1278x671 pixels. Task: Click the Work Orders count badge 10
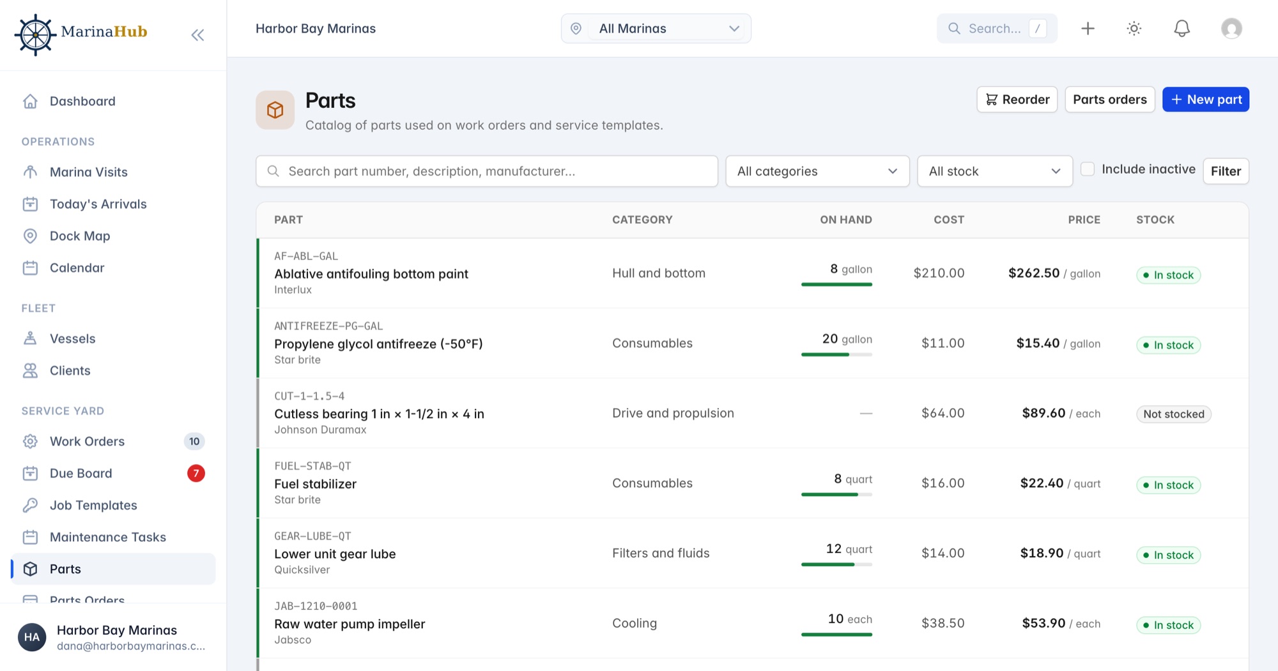pyautogui.click(x=194, y=442)
